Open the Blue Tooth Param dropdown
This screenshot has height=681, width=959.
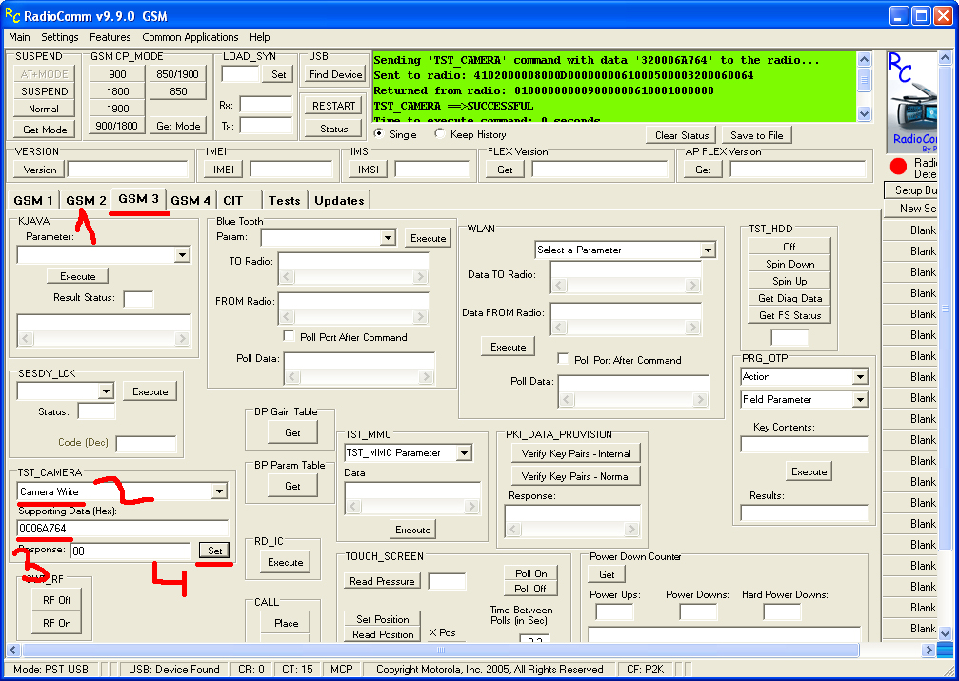388,237
